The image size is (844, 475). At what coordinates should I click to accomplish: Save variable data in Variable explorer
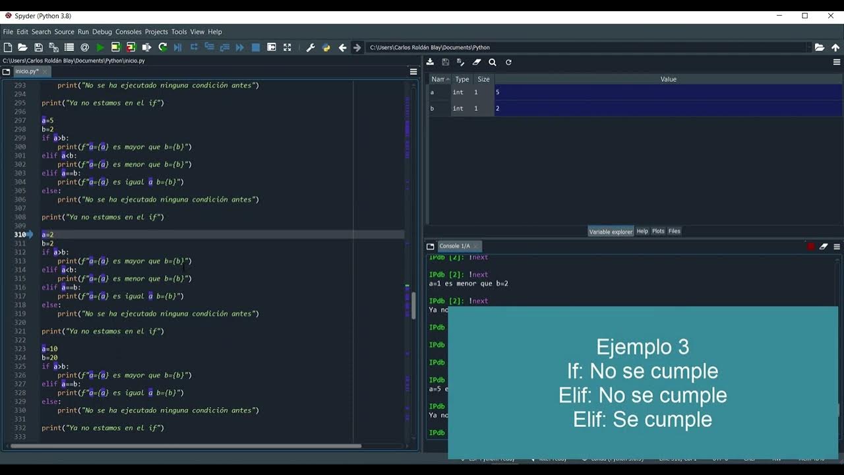[446, 62]
